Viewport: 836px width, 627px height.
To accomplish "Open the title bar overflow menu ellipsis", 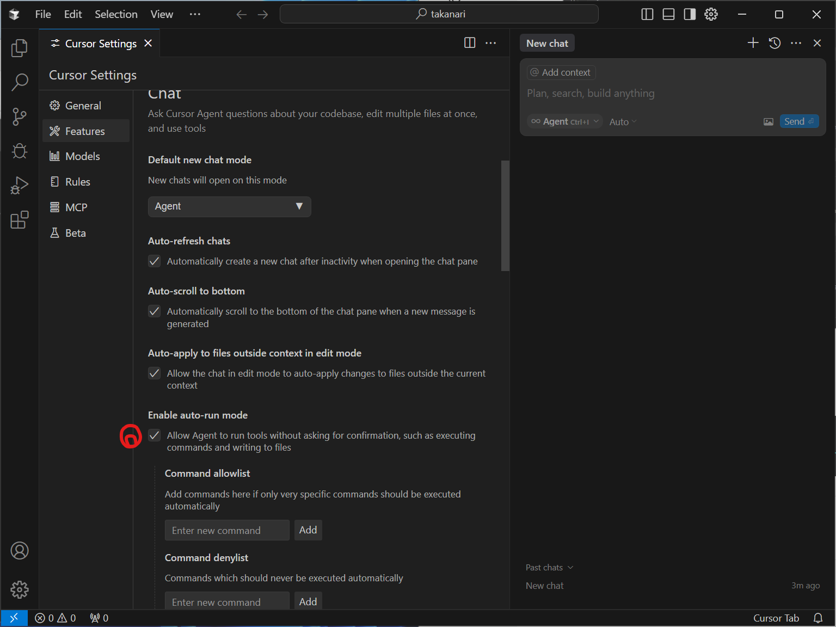I will (195, 14).
